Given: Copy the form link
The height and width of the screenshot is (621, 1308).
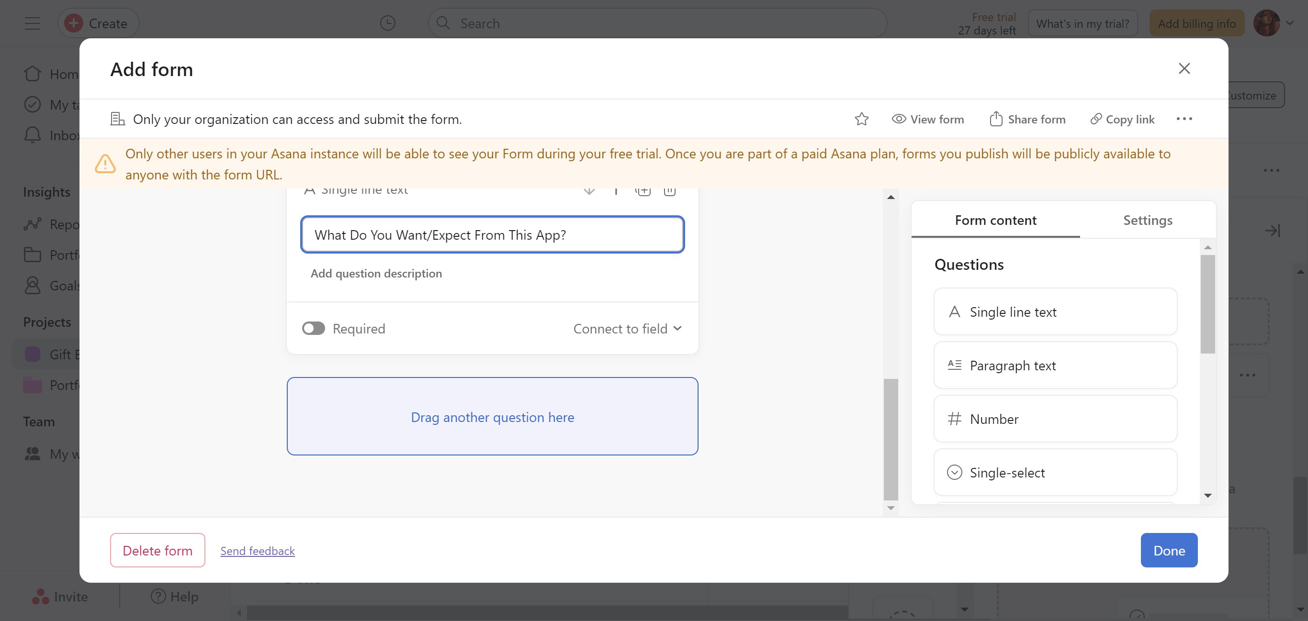Looking at the screenshot, I should 1122,119.
